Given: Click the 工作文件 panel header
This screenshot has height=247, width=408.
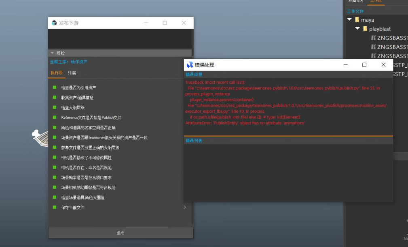Looking at the screenshot, I should pyautogui.click(x=355, y=11).
